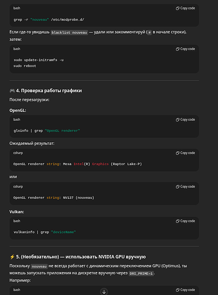Click the 'vulkaninfo | grep "deviceName"' line

pyautogui.click(x=45, y=232)
